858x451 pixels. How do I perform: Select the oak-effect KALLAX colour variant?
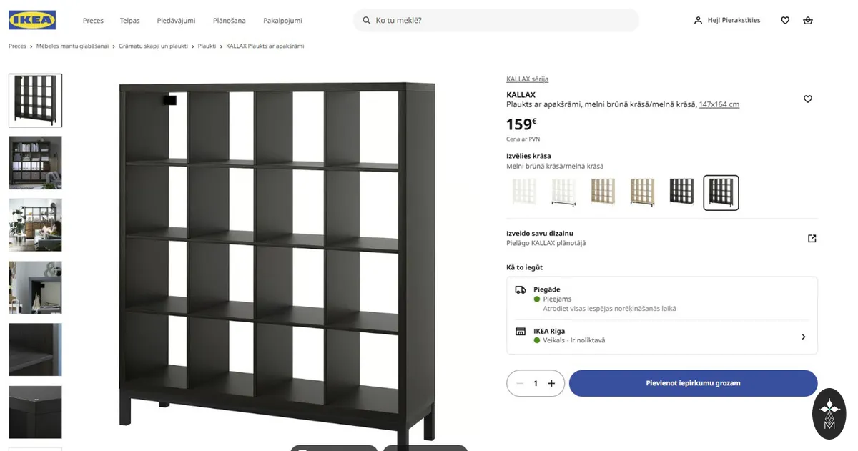[603, 192]
